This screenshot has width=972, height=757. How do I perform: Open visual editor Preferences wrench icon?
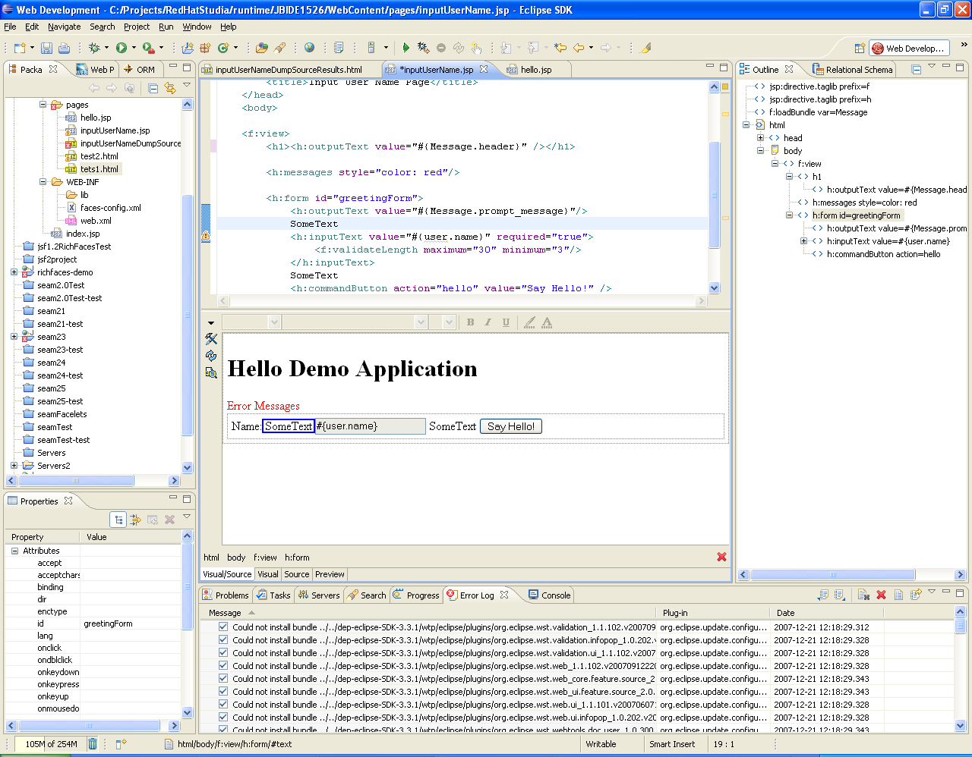211,339
